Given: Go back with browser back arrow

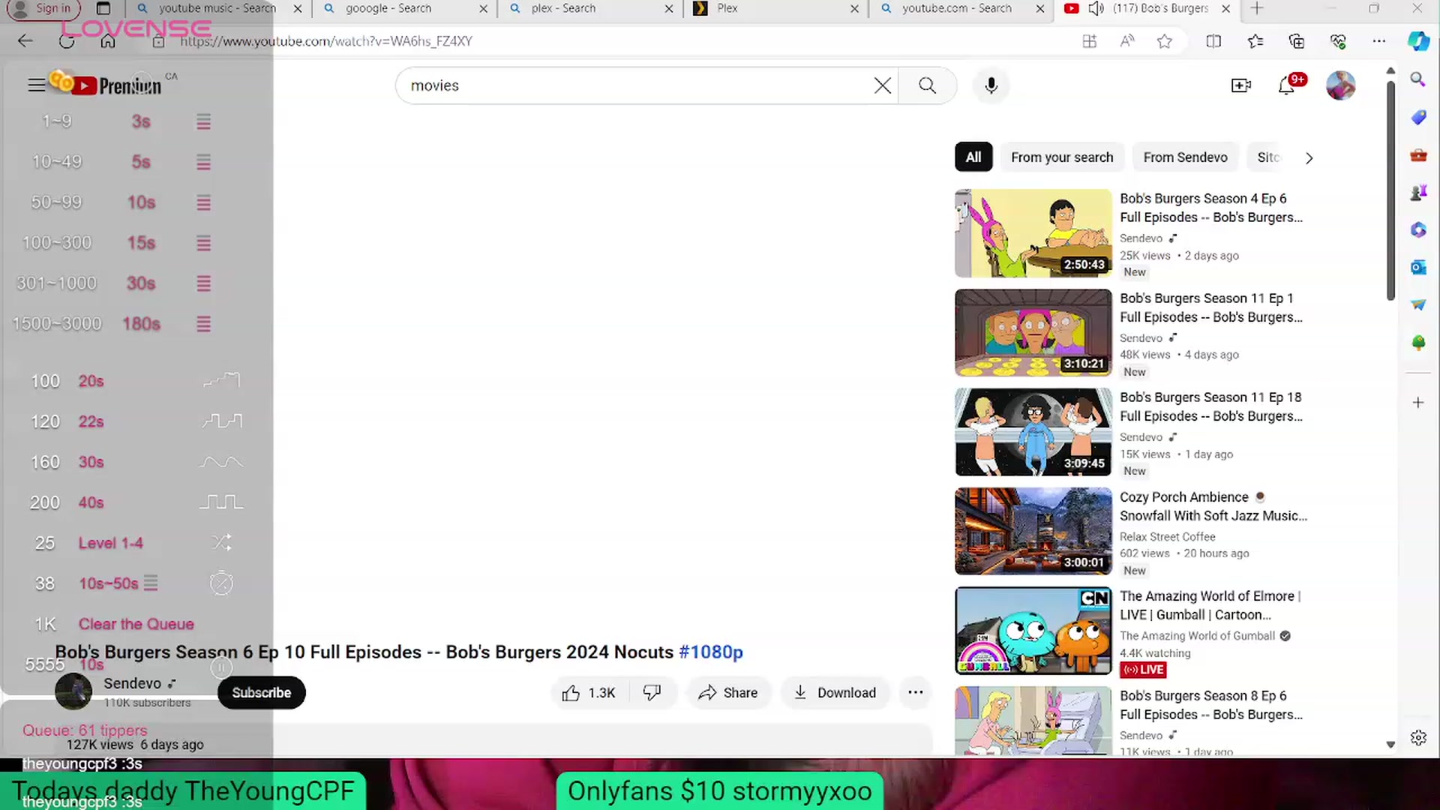Looking at the screenshot, I should (x=25, y=41).
